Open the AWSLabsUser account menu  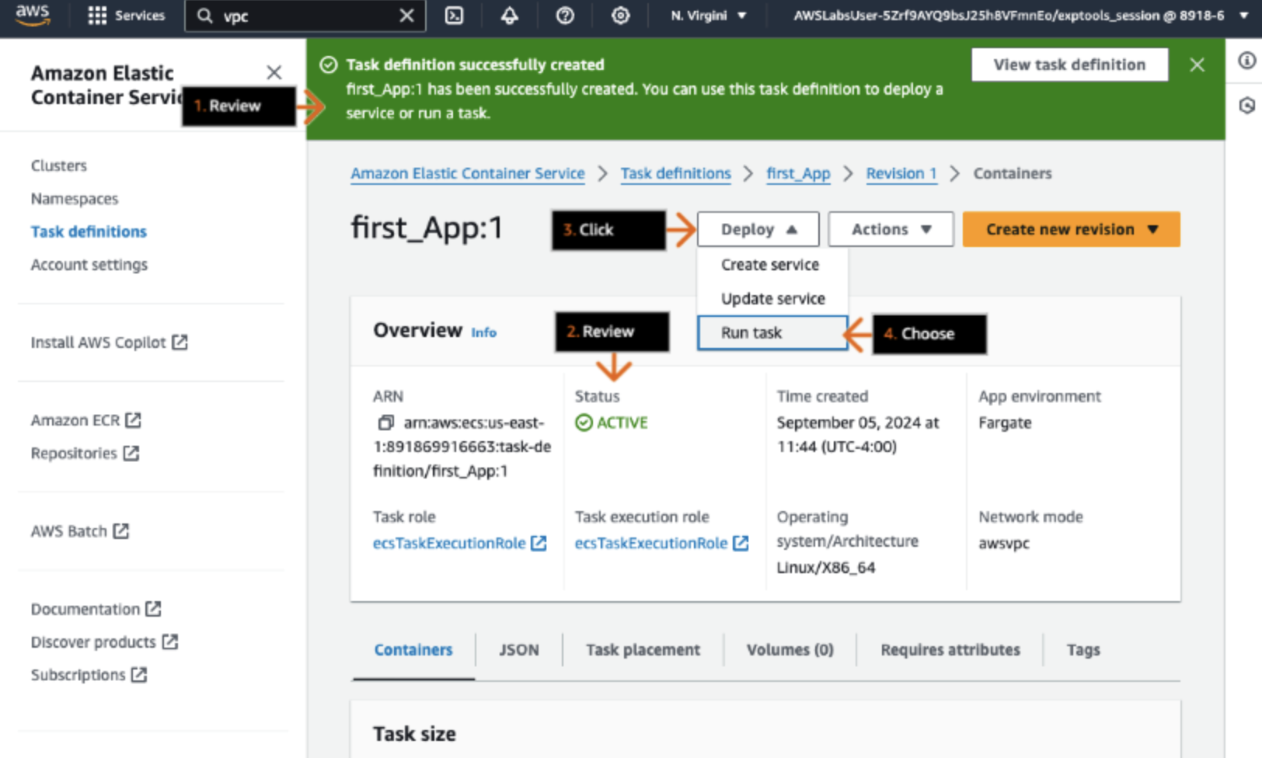1020,16
